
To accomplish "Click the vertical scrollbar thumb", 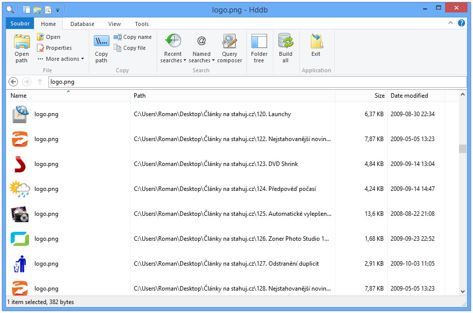I will 463,149.
